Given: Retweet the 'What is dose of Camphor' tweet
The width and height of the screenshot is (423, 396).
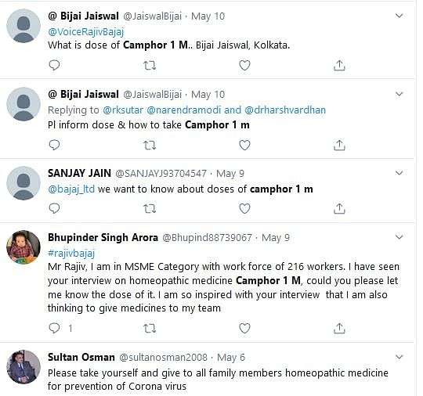Looking at the screenshot, I should 150,65.
